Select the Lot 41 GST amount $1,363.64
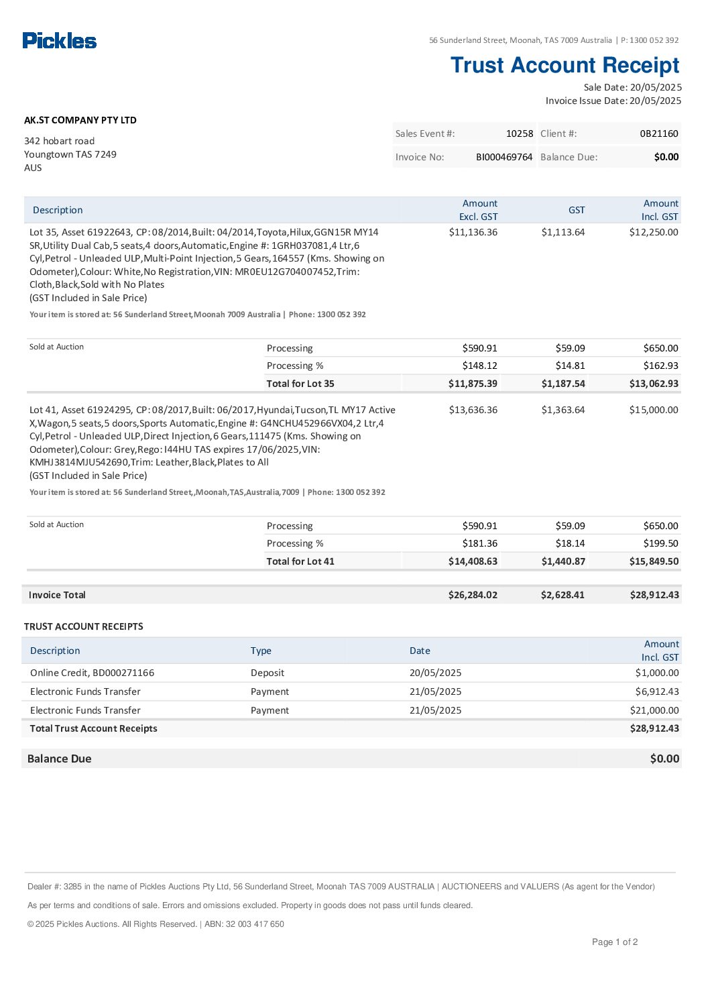 [x=563, y=410]
